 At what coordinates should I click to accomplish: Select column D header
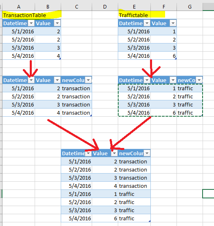tap(105, 7)
